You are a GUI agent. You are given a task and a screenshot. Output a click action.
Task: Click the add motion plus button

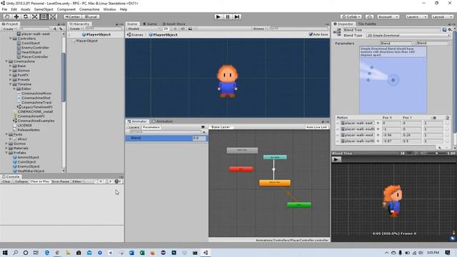pos(440,148)
